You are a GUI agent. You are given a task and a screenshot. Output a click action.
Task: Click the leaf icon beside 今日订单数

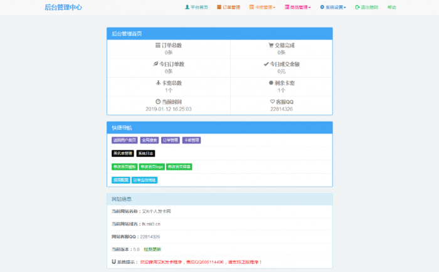(x=156, y=64)
